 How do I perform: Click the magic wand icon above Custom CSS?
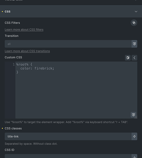point(128,58)
